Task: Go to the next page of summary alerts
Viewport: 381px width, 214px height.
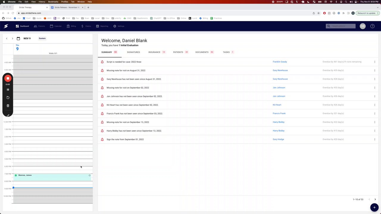Action: pyautogui.click(x=375, y=199)
